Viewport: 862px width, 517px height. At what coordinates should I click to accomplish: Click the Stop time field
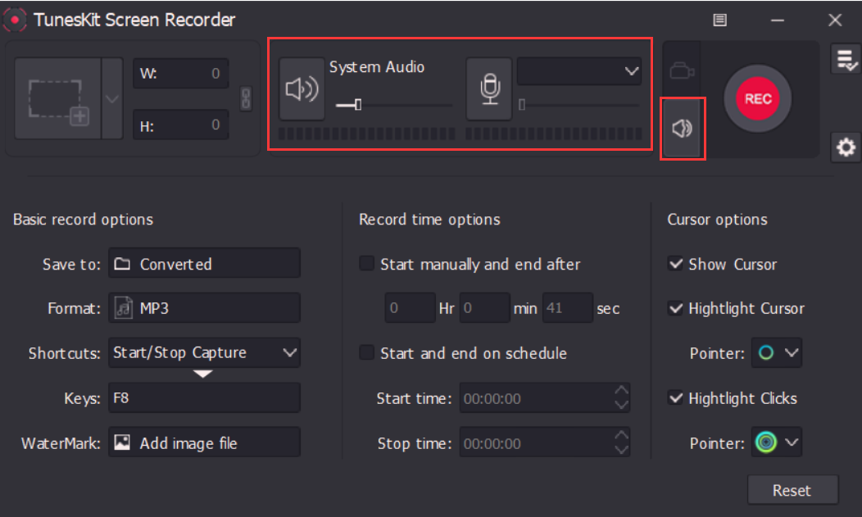click(x=544, y=442)
